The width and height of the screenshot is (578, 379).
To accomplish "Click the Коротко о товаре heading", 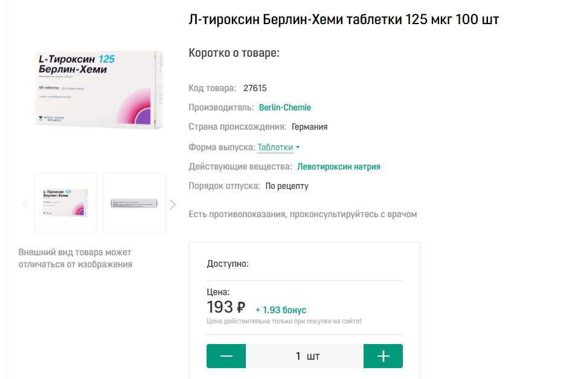I will [x=234, y=53].
